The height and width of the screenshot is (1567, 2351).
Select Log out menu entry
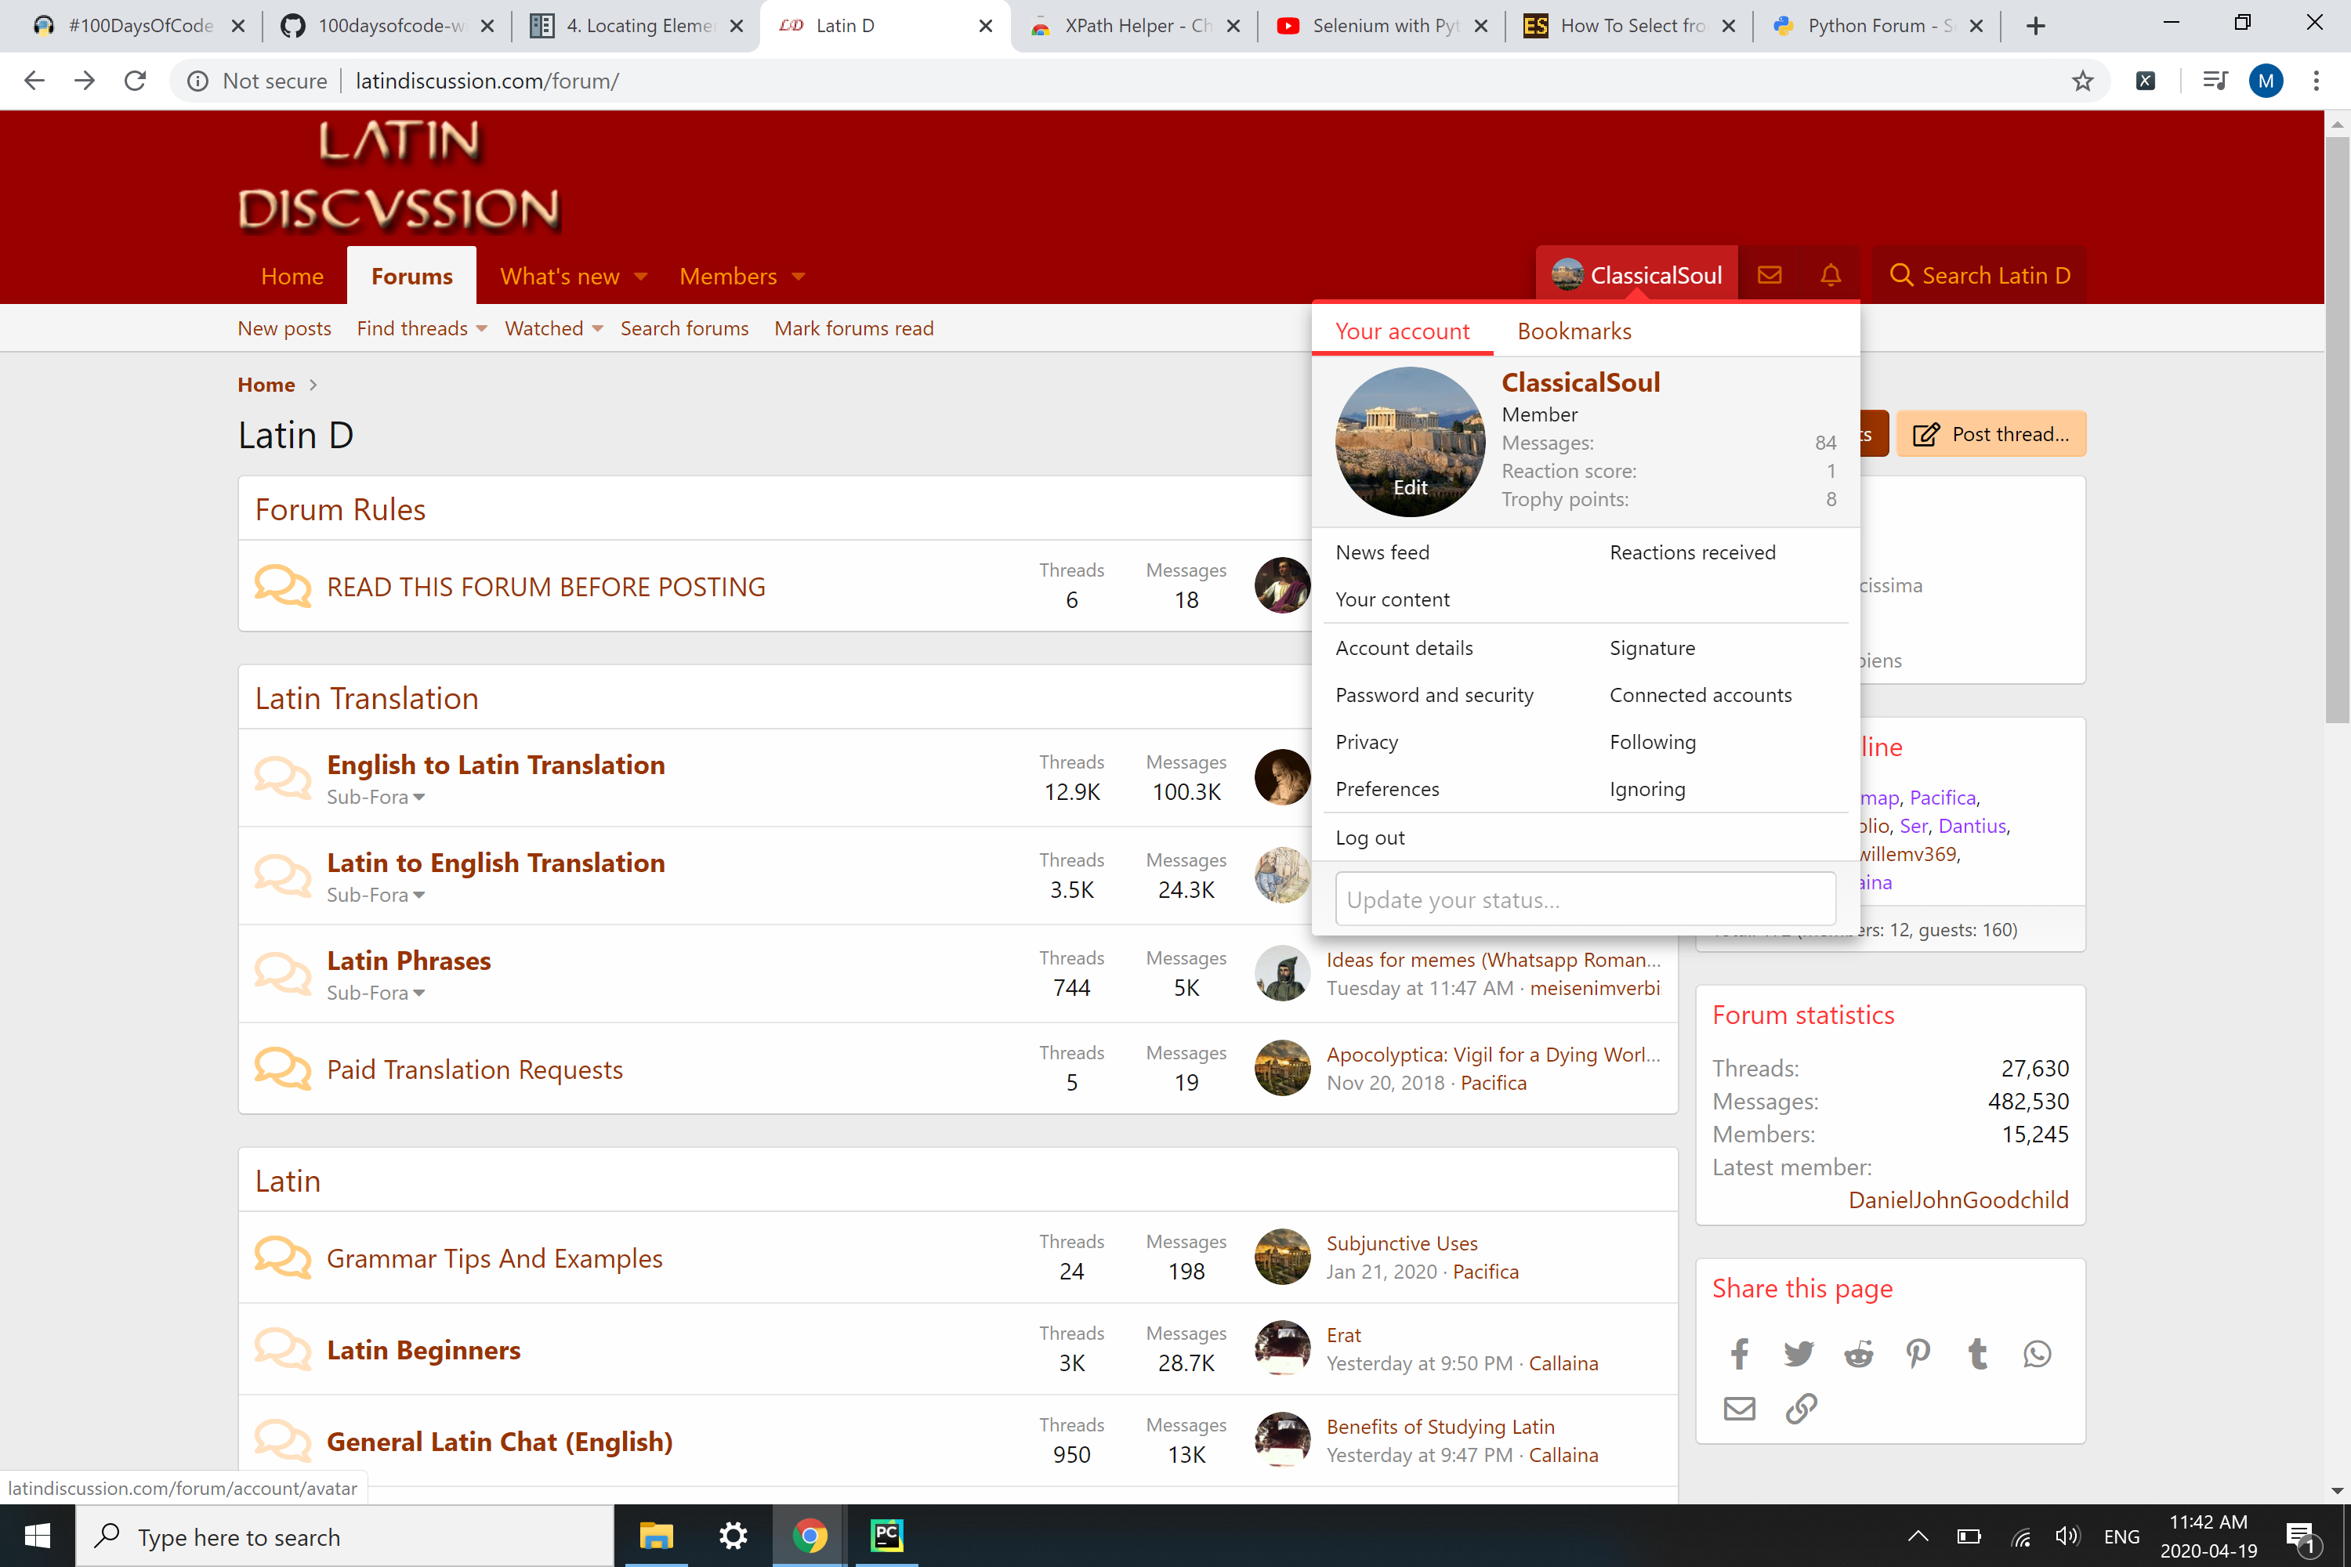(1369, 838)
